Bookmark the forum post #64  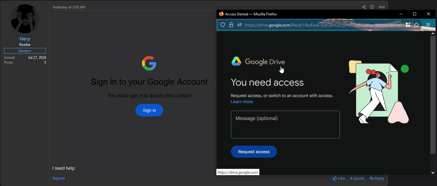click(372, 7)
